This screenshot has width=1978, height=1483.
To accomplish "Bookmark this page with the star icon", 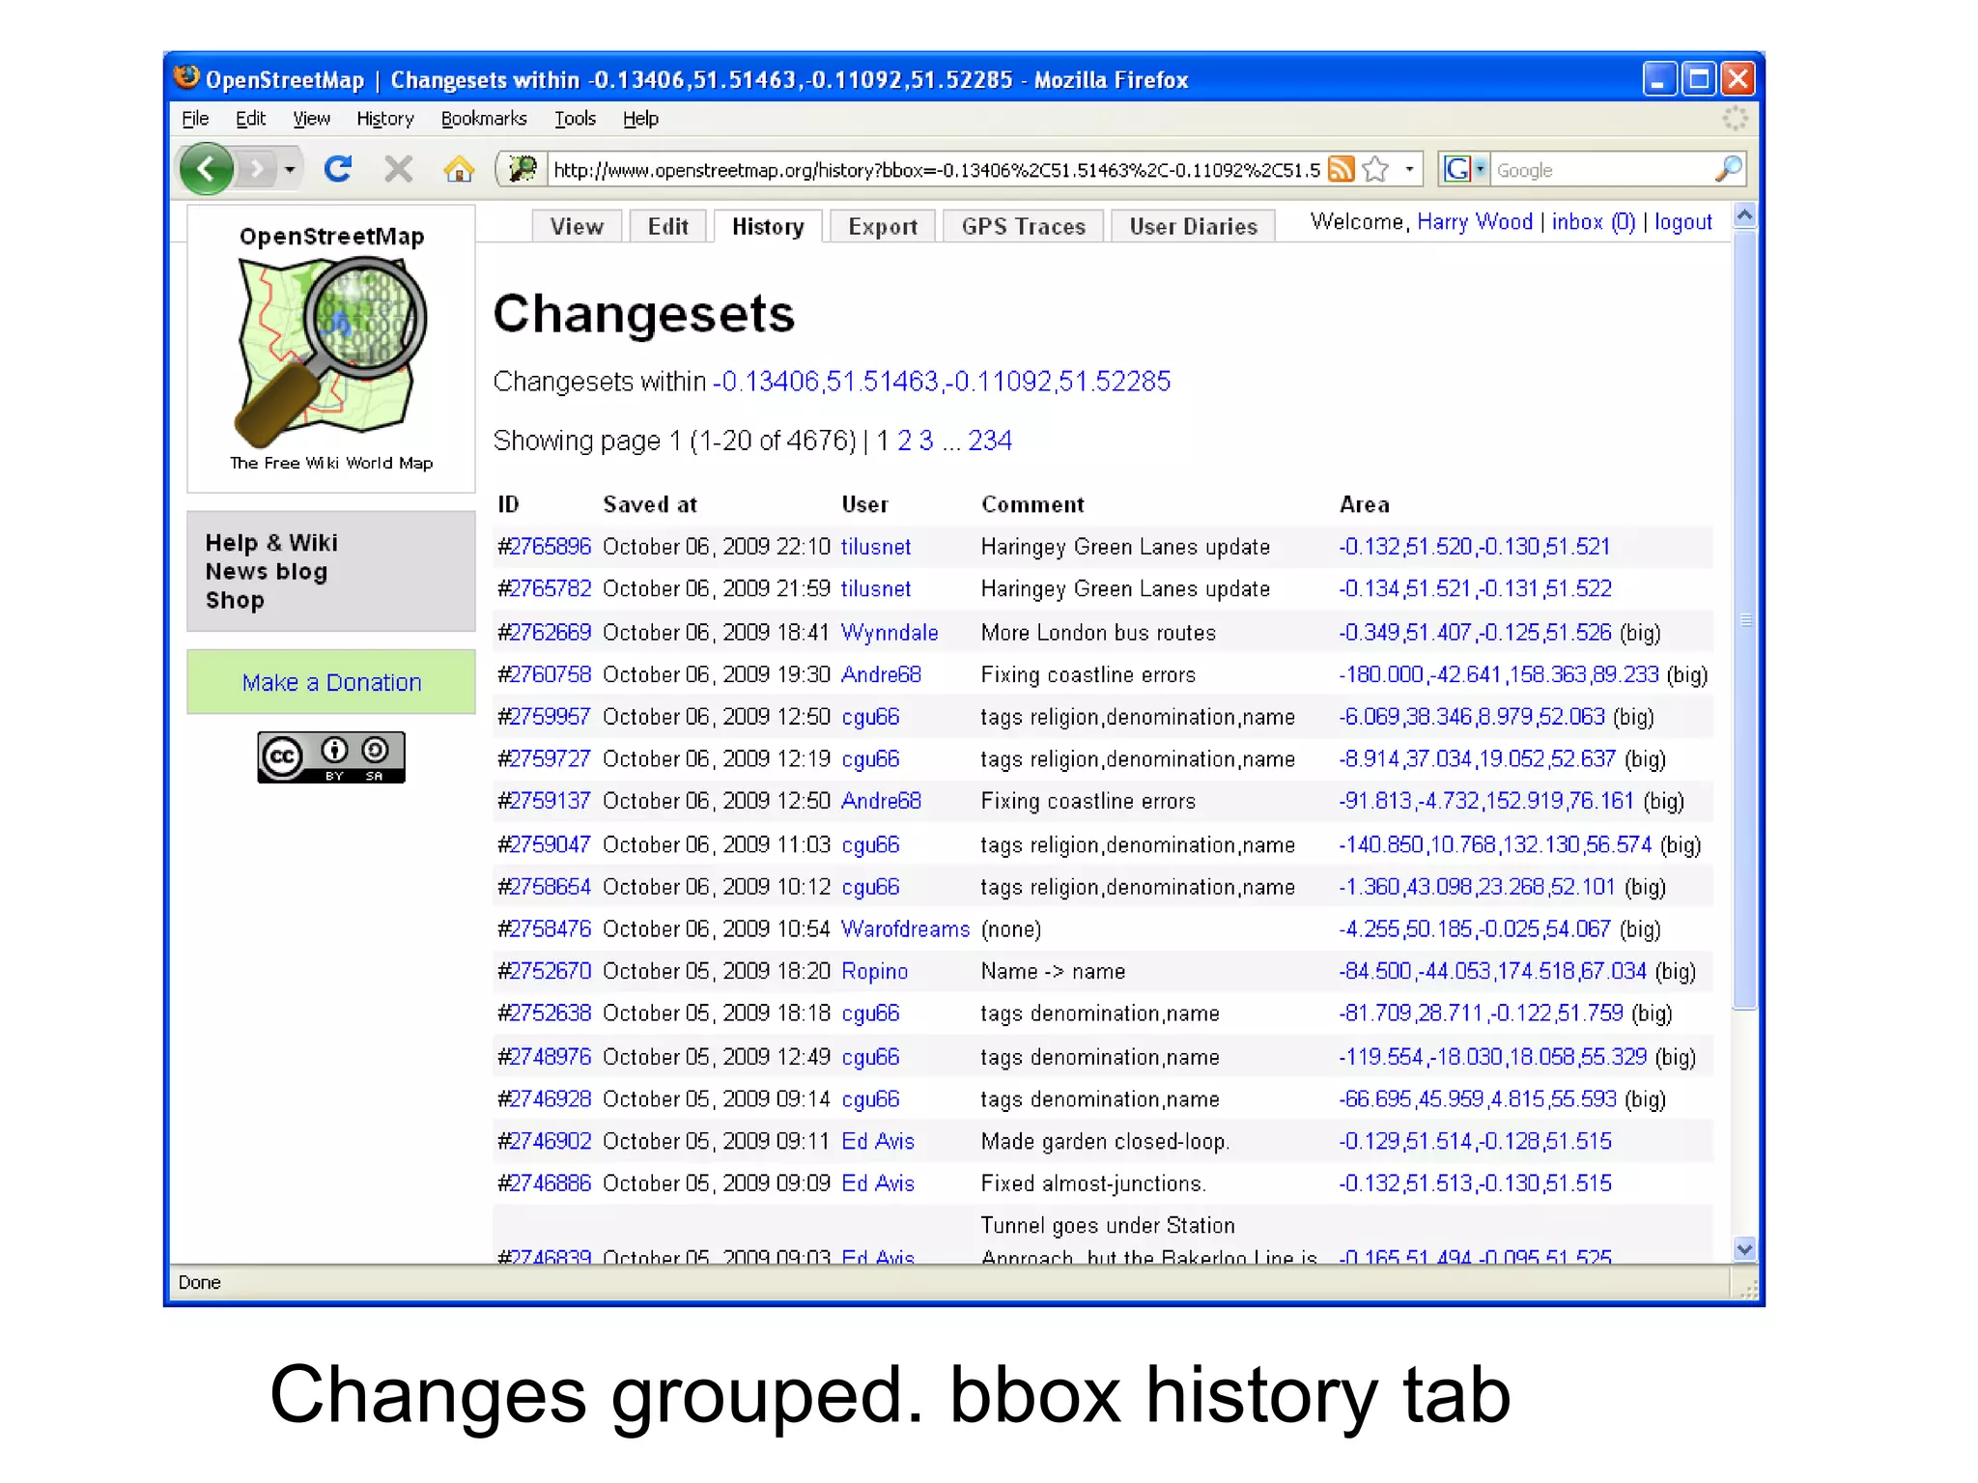I will click(x=1375, y=169).
